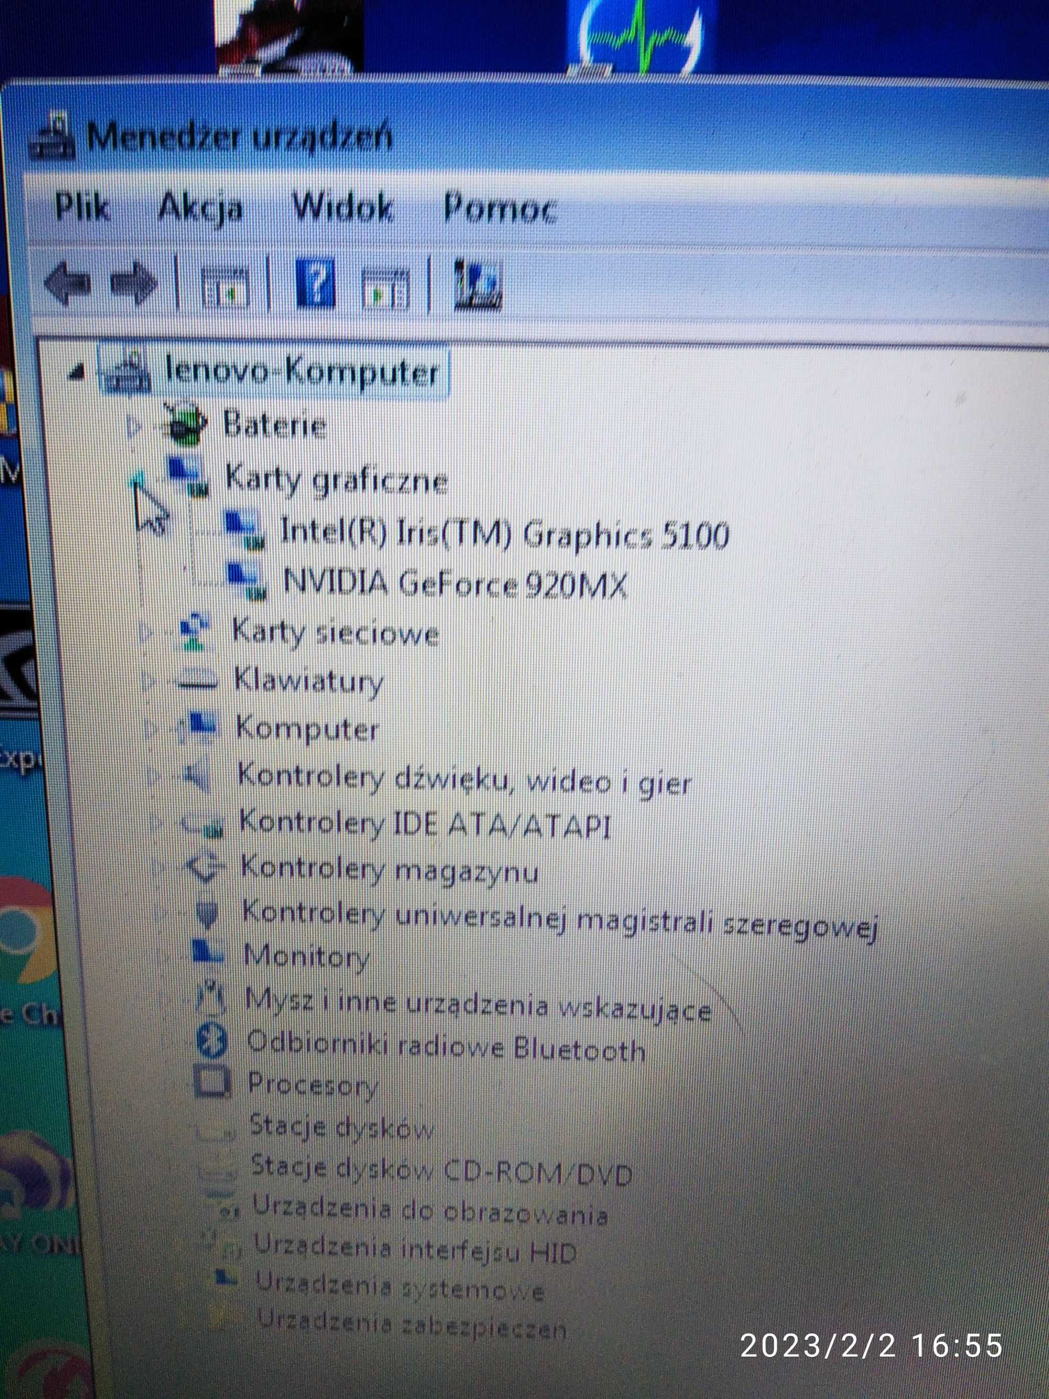
Task: Click the Komputer category icon
Action: pyautogui.click(x=199, y=727)
